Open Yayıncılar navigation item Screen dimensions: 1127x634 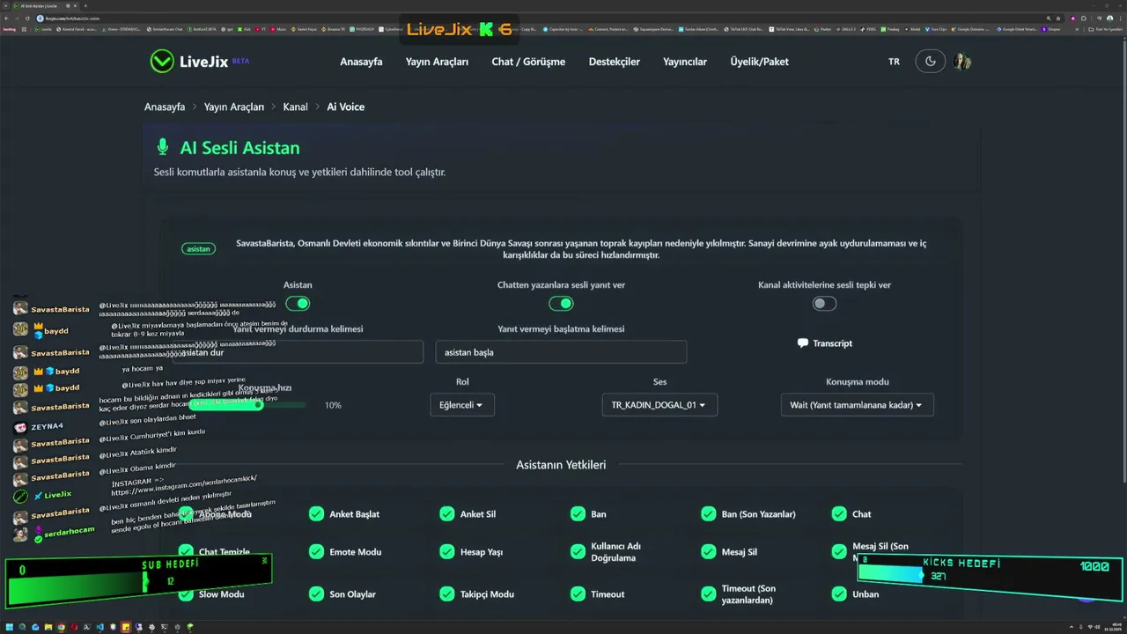(x=685, y=62)
